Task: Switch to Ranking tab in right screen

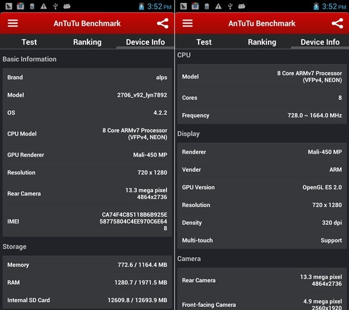Action: click(x=262, y=42)
